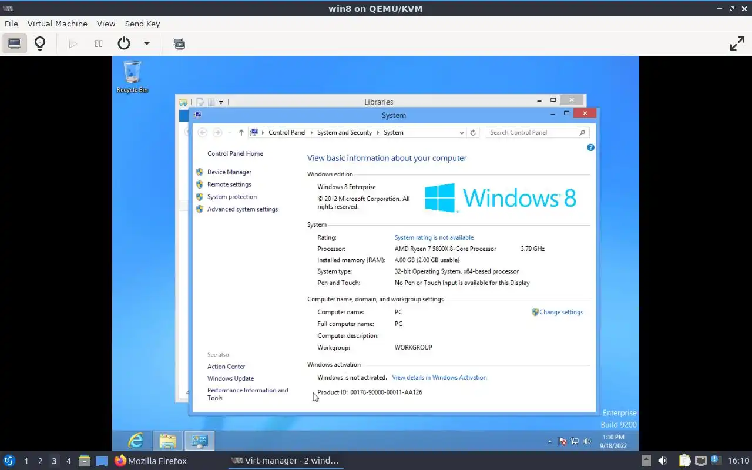Image resolution: width=752 pixels, height=470 pixels.
Task: Open Device Manager
Action: pyautogui.click(x=229, y=172)
